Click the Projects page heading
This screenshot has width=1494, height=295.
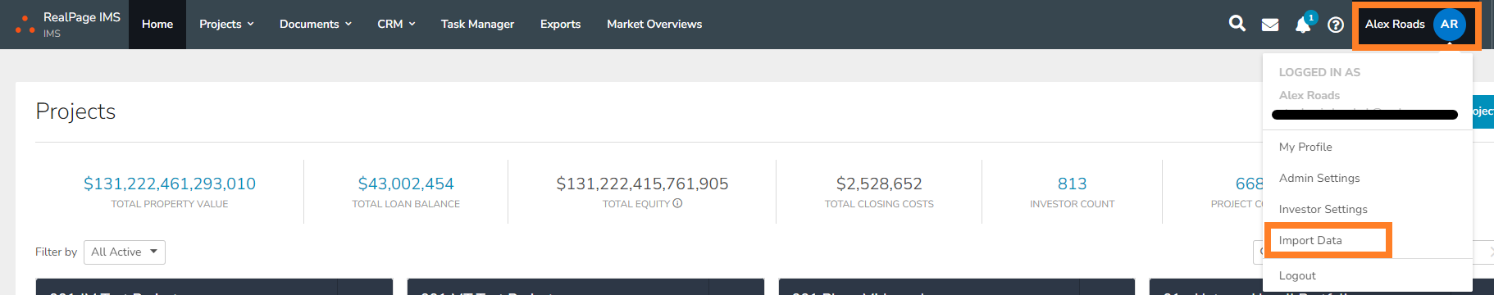(x=75, y=111)
